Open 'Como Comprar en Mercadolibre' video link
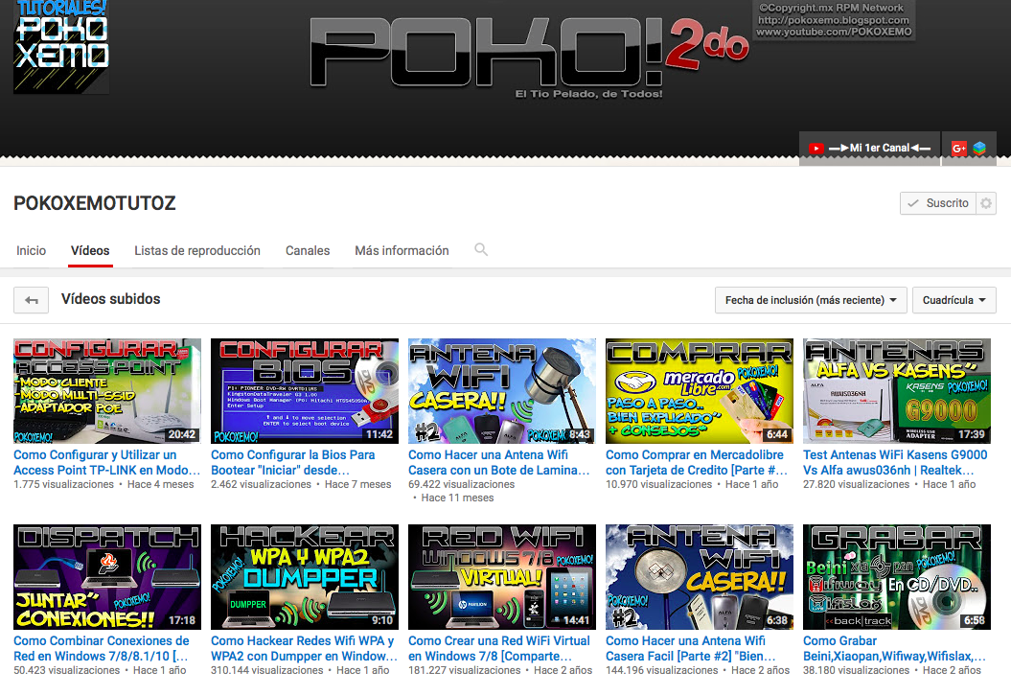Screen dimensions: 1011x695 pyautogui.click(x=697, y=462)
